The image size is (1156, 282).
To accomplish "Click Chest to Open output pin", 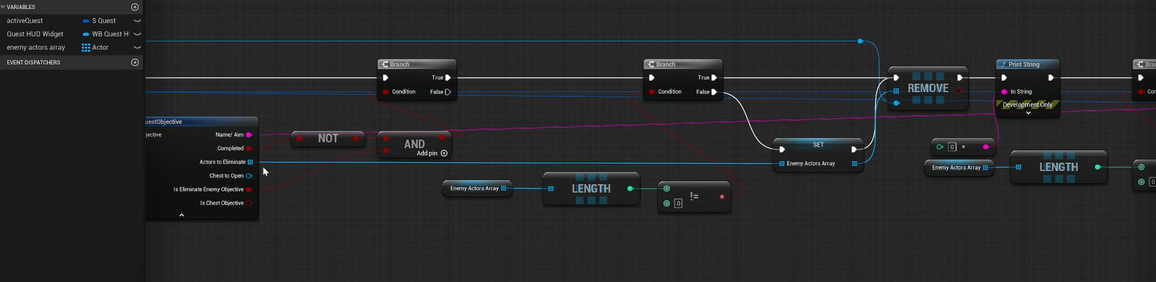I will [249, 176].
